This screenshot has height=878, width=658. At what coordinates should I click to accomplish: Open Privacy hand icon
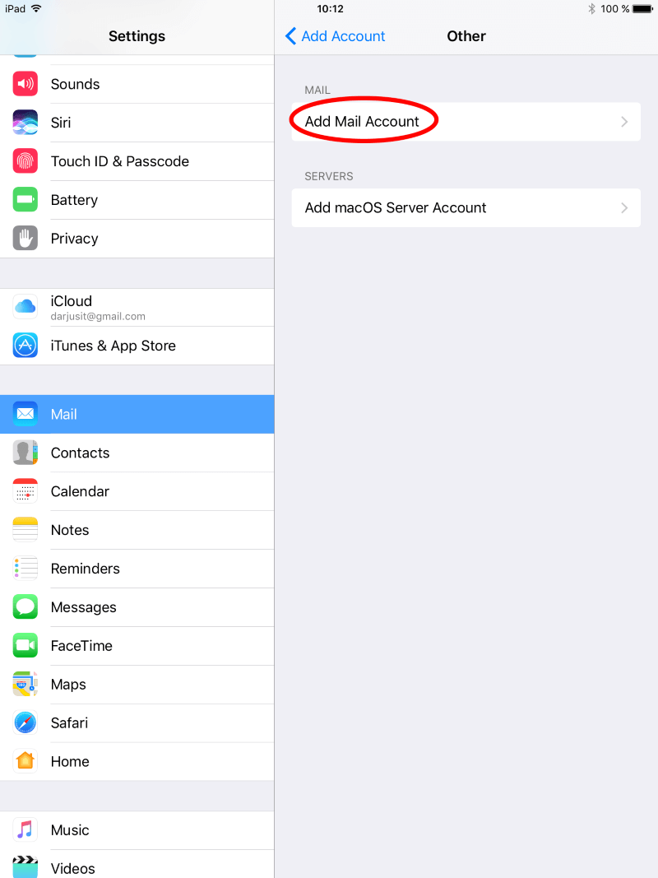[25, 239]
